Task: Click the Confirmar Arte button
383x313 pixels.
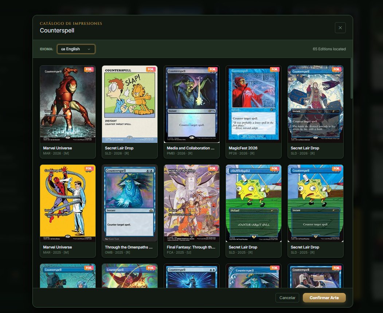Action: (324, 298)
